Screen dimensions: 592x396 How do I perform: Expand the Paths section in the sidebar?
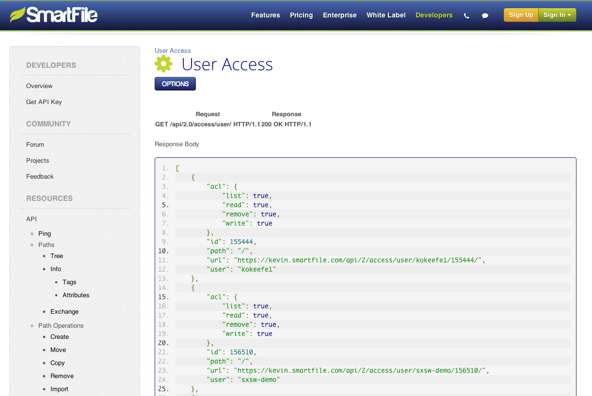point(46,244)
